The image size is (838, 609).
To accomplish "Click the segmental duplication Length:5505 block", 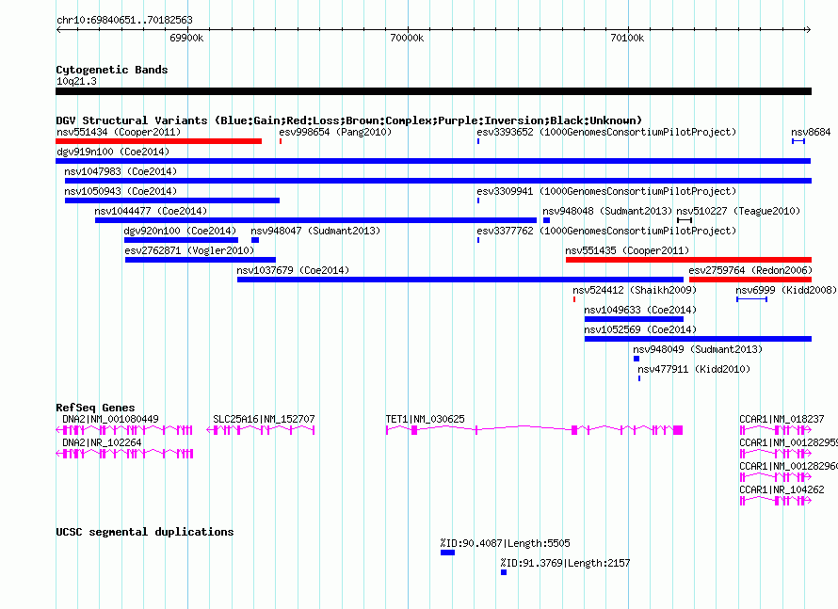I will point(448,553).
